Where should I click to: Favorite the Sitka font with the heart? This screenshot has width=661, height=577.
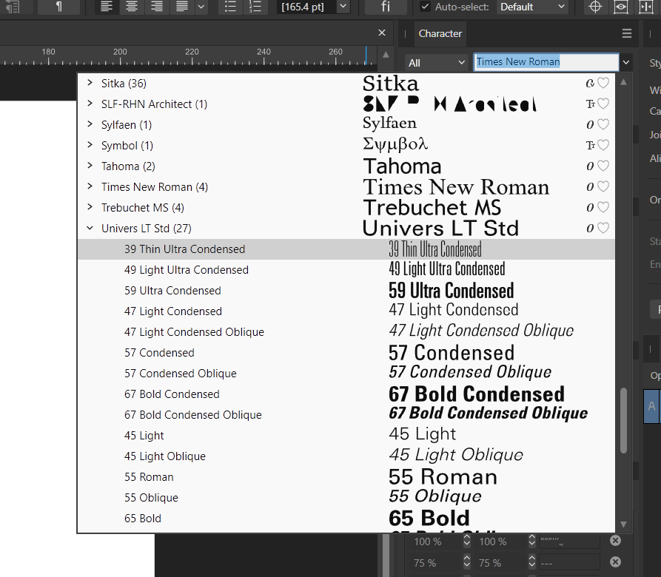(603, 83)
